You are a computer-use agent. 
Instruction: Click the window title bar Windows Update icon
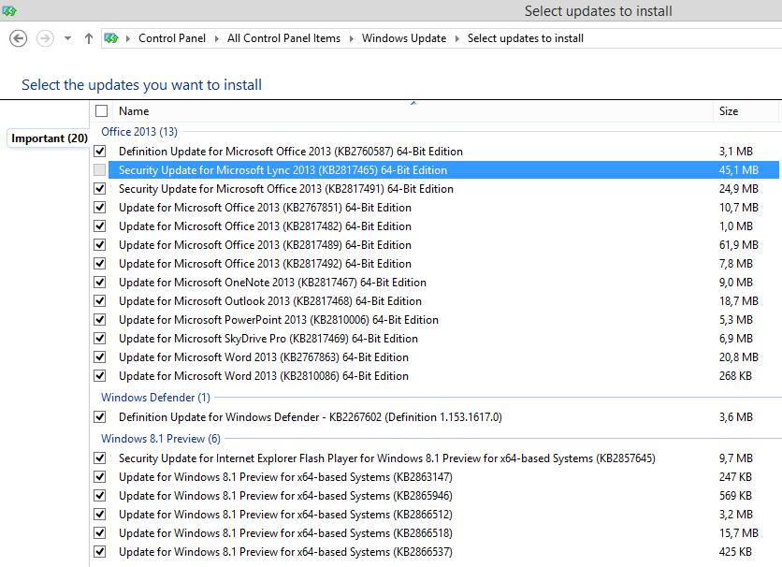click(9, 10)
